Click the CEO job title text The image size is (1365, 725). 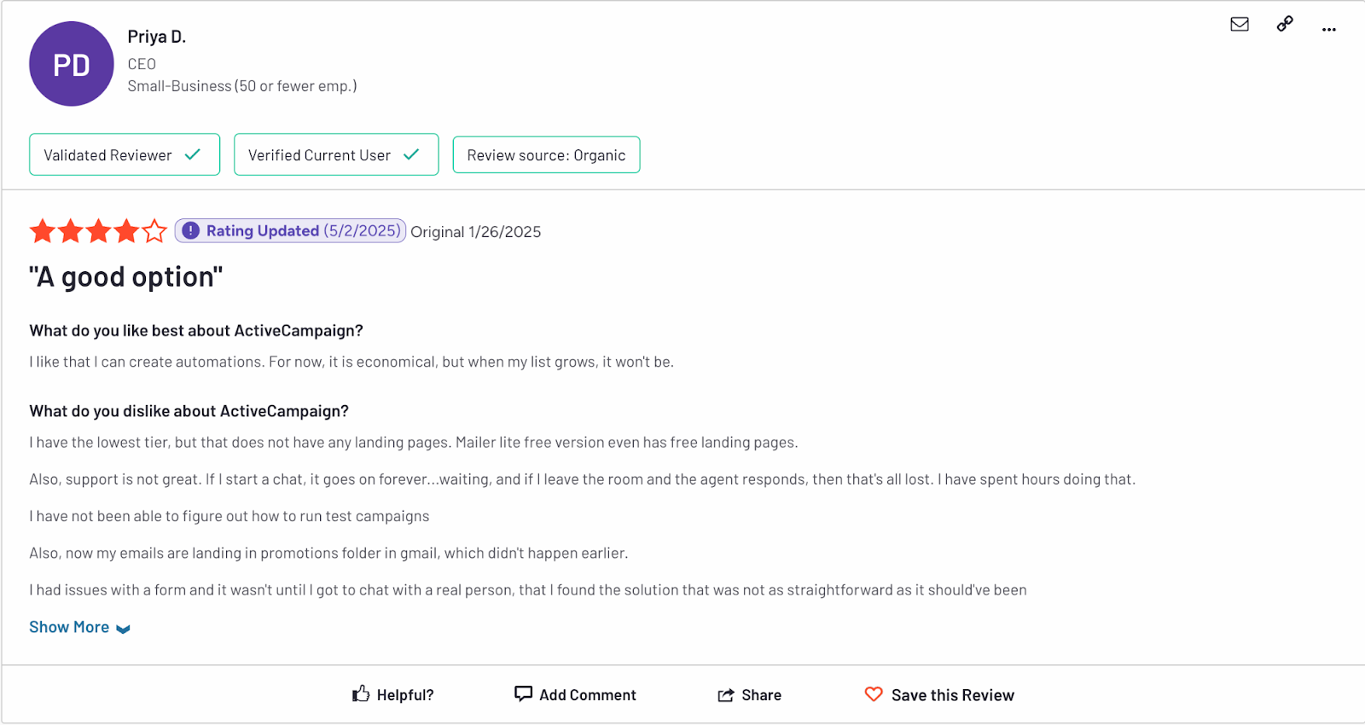tap(142, 64)
